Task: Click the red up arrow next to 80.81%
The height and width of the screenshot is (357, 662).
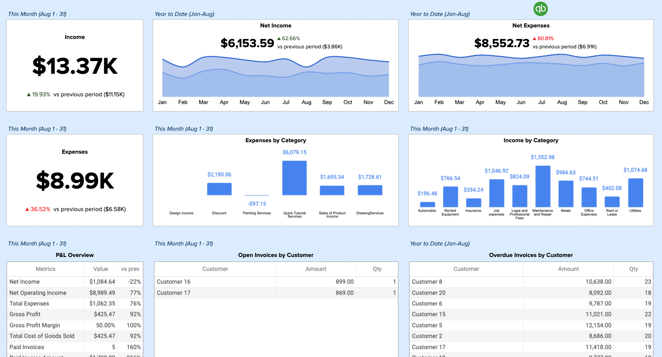Action: [x=534, y=39]
